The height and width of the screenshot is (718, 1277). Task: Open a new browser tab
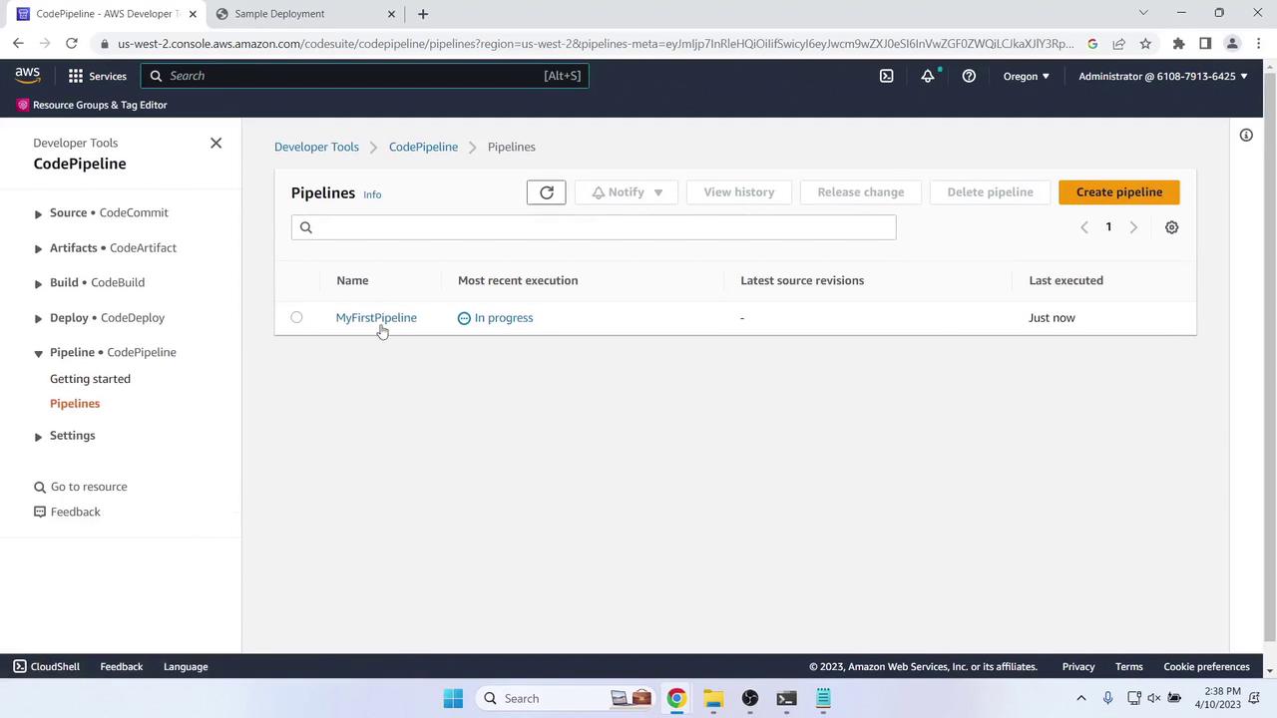click(423, 14)
